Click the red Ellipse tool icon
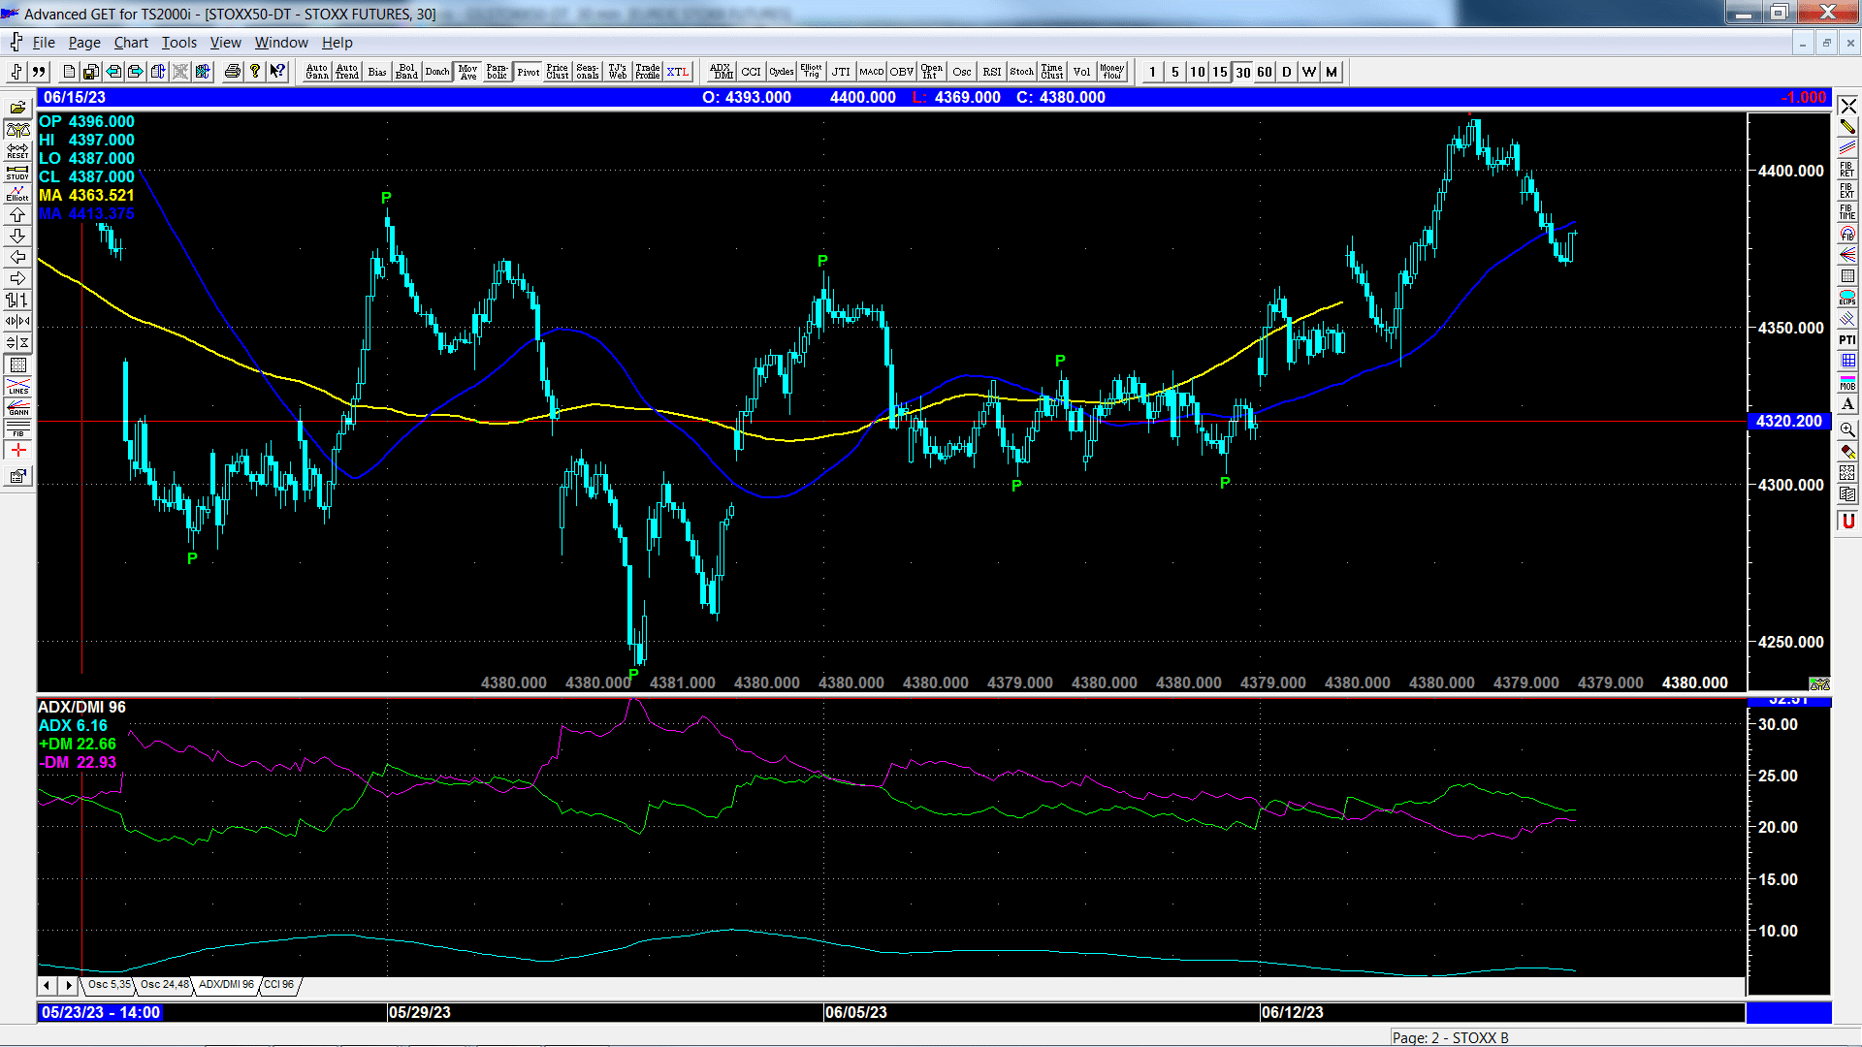This screenshot has width=1862, height=1047. (1847, 298)
